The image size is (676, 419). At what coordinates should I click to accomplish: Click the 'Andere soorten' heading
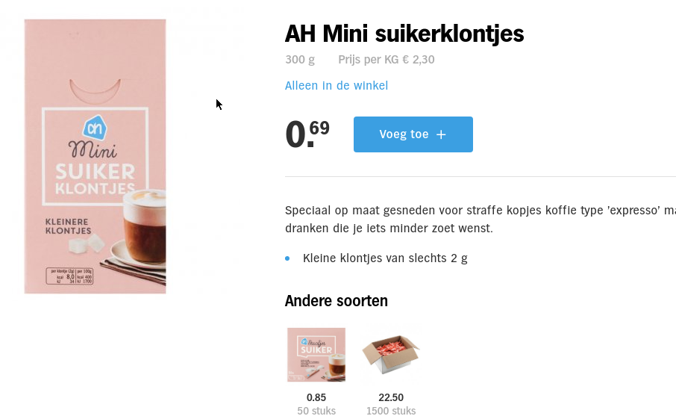[337, 301]
